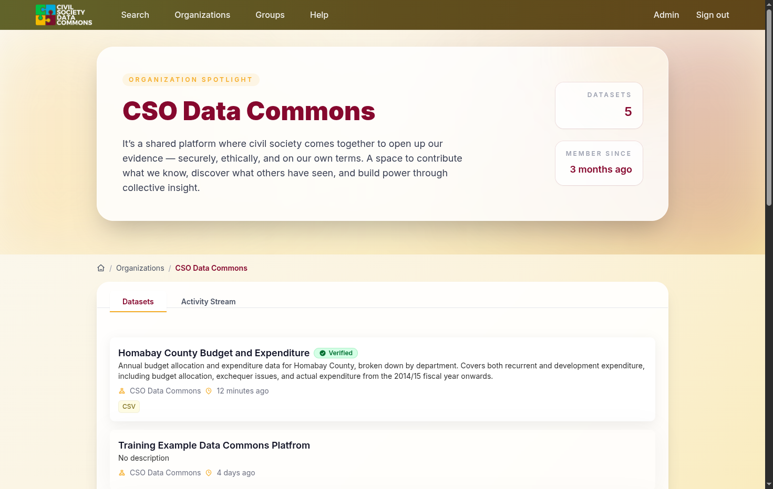
Task: Click the Homabay dataset description text
Action: coord(382,371)
